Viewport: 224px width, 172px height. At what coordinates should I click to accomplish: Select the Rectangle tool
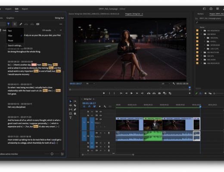pos(71,114)
